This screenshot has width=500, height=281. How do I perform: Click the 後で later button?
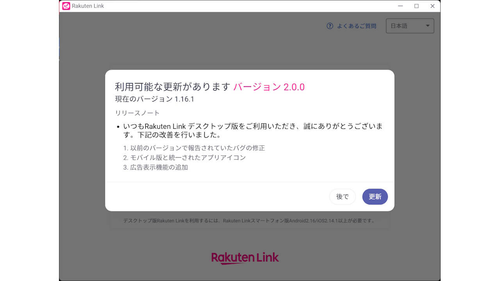click(x=343, y=197)
